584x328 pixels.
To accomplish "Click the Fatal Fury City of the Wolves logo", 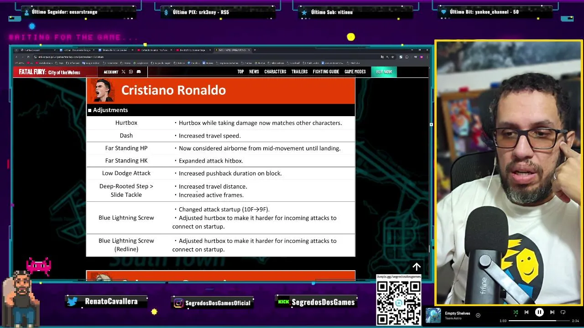I will point(49,72).
